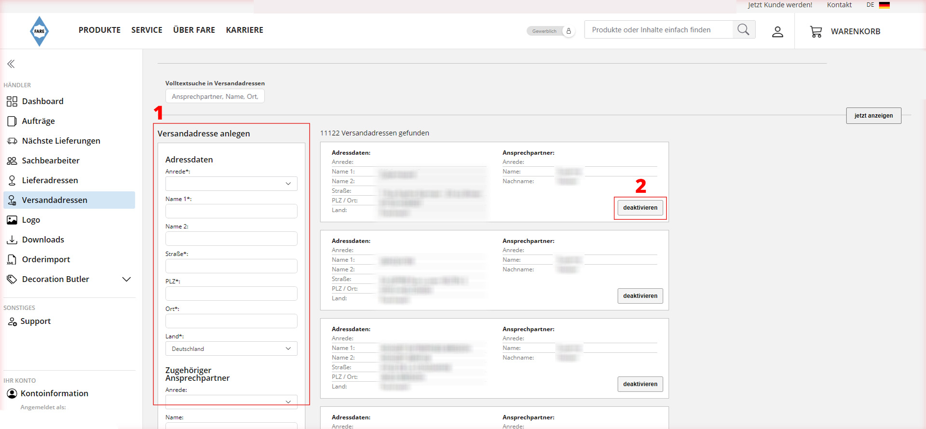
Task: Click WARENKORB label
Action: [x=856, y=31]
